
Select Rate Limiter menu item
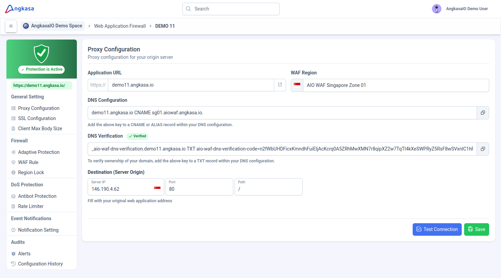click(31, 206)
